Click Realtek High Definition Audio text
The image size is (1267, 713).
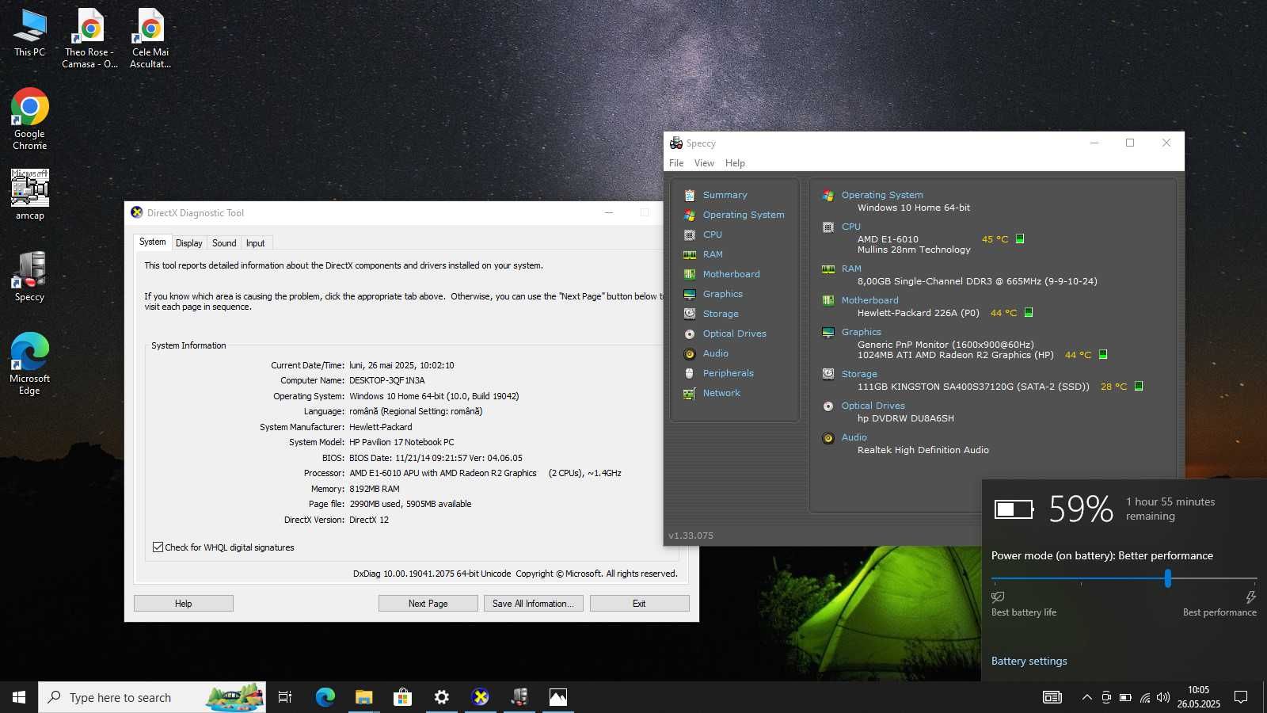point(923,450)
